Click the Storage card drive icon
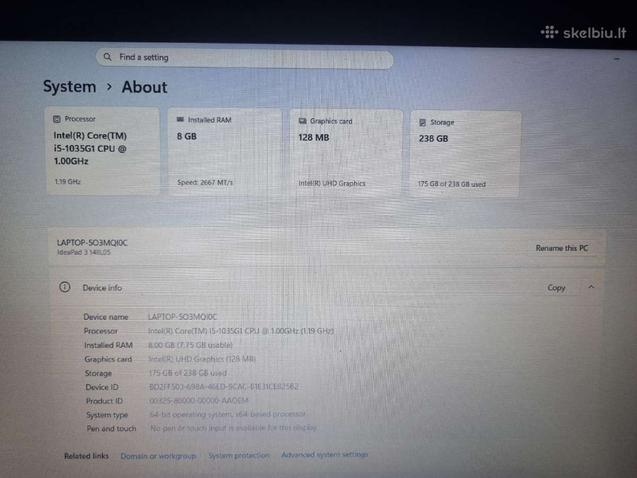 pos(423,123)
